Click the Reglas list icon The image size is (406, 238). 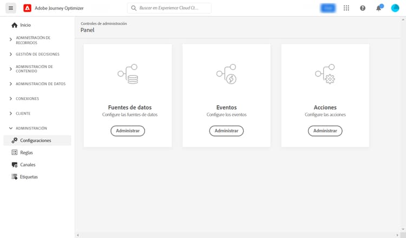coord(15,152)
